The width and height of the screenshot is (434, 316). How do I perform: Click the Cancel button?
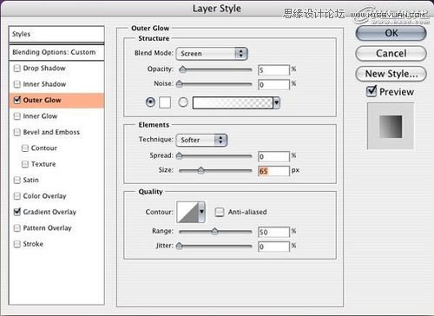(x=391, y=54)
